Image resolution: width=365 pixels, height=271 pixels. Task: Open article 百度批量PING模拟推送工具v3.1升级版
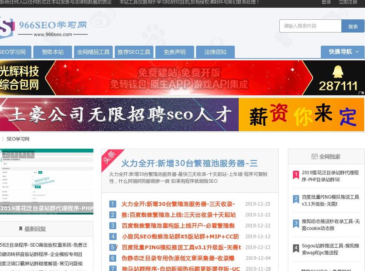181,247
